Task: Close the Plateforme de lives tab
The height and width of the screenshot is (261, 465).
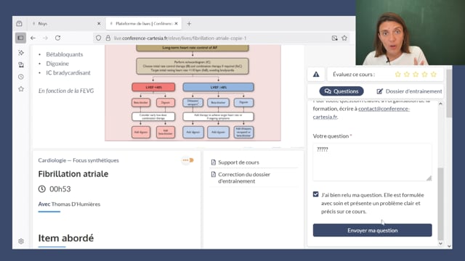Action: [x=176, y=23]
